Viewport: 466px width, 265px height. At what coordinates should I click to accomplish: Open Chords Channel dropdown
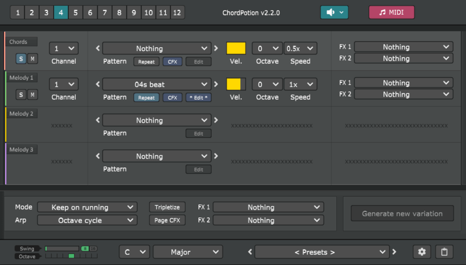(64, 48)
